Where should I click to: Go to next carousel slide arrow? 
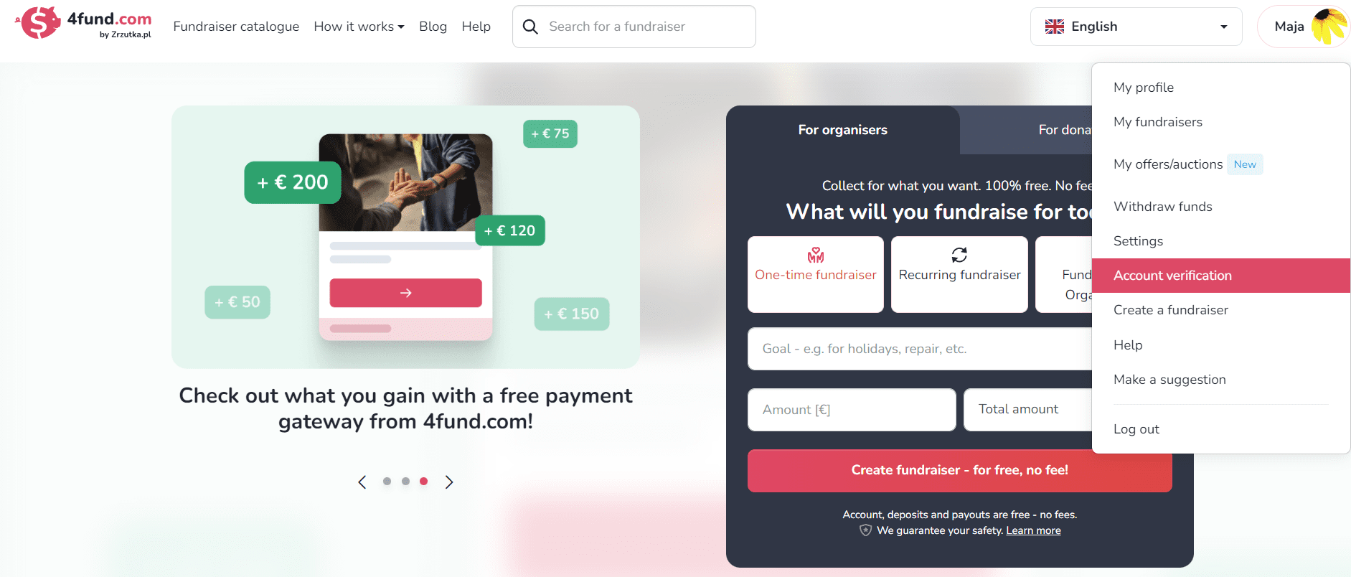(449, 482)
